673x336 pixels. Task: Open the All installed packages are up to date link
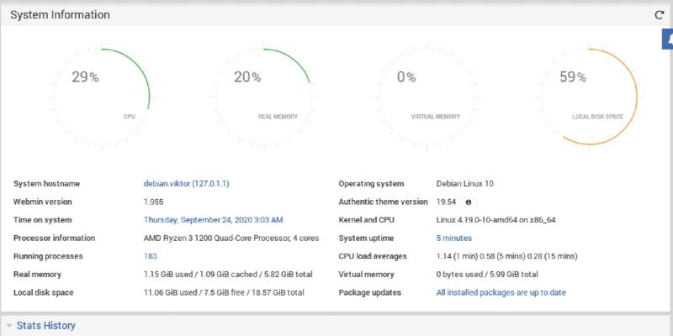point(501,292)
